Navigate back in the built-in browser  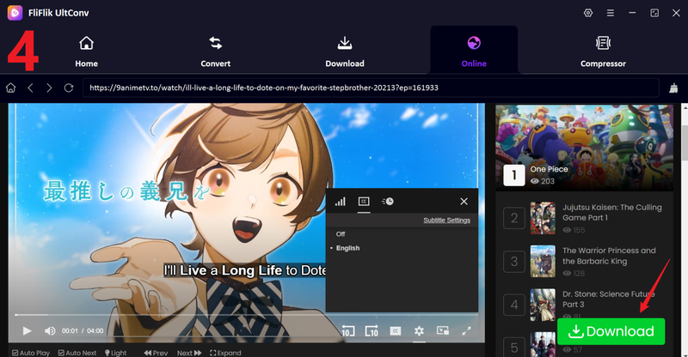coord(30,88)
